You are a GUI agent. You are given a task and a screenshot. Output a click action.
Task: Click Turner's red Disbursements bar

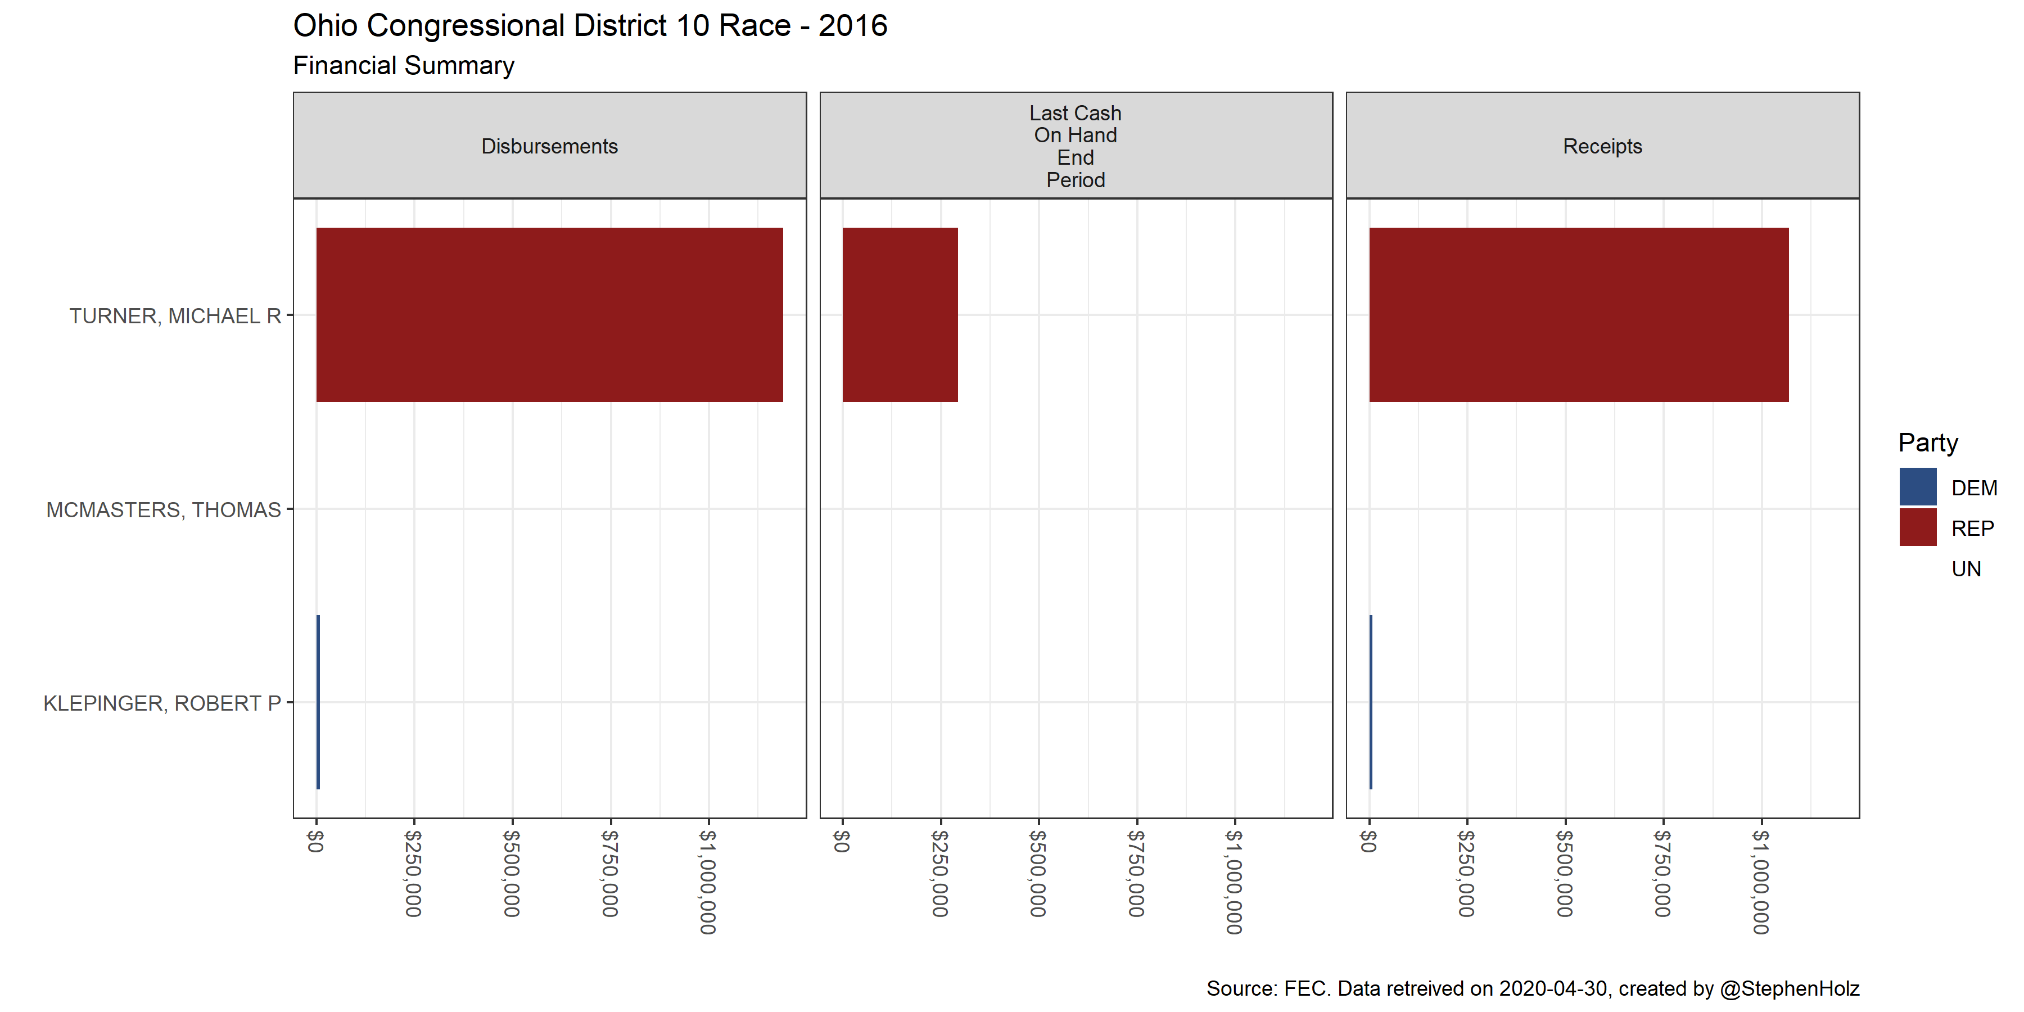pos(549,314)
